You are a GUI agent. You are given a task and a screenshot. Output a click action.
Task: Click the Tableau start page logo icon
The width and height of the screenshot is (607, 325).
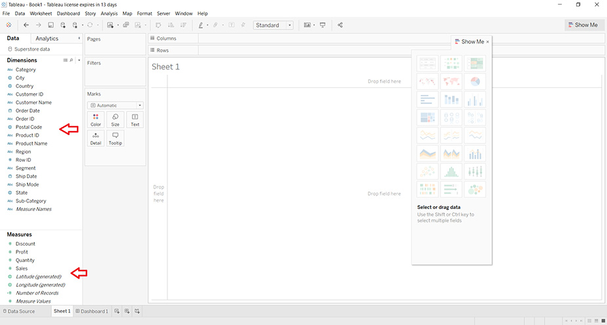(x=9, y=25)
